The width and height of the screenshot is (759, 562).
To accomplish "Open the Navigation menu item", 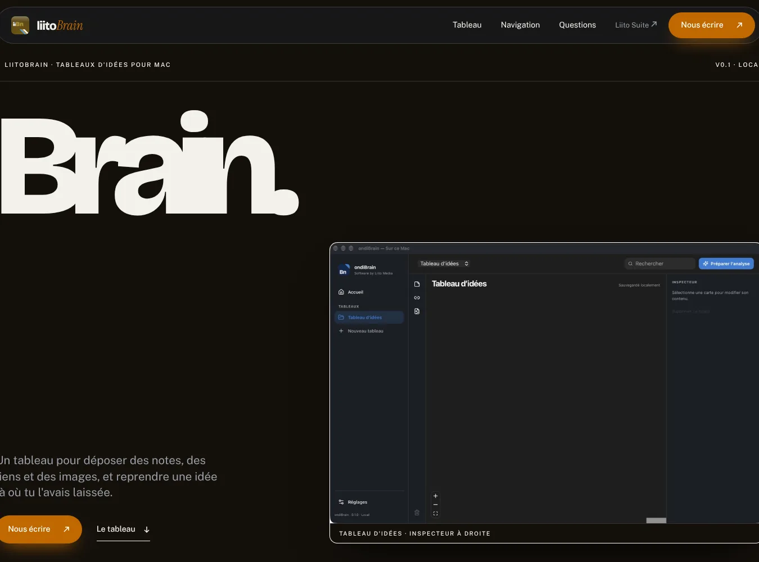I will (x=520, y=25).
